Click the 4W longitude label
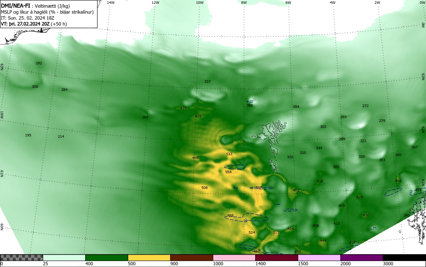Viewport: 426px width, 267px height. [x=333, y=3]
